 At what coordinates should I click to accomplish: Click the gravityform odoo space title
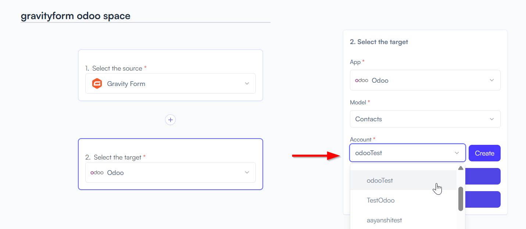[75, 16]
